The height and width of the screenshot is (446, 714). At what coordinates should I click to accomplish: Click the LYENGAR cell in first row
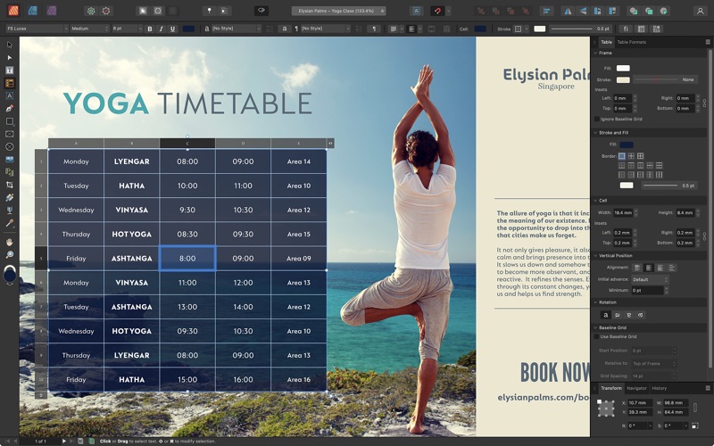tap(131, 161)
